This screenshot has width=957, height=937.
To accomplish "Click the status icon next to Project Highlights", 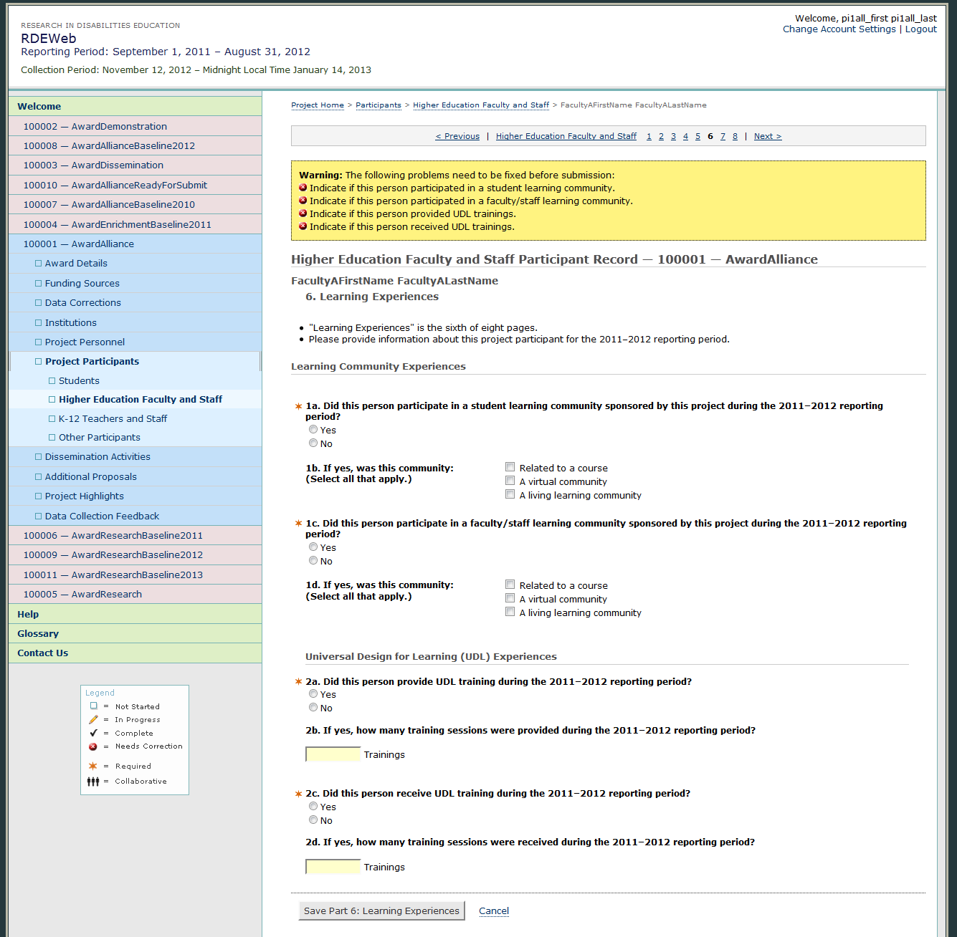I will 39,496.
